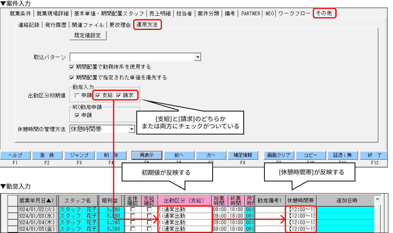Image resolution: width=393 pixels, height=233 pixels.
Task: Click 終業時間 18:00 in 2024/01/05 row
Action: pyautogui.click(x=236, y=229)
